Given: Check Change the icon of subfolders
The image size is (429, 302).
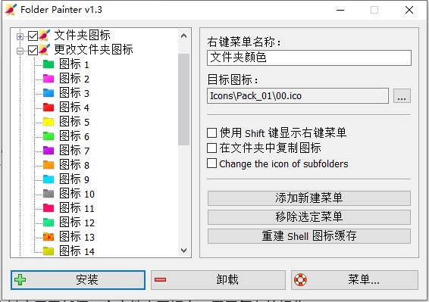Looking at the screenshot, I should tap(211, 163).
